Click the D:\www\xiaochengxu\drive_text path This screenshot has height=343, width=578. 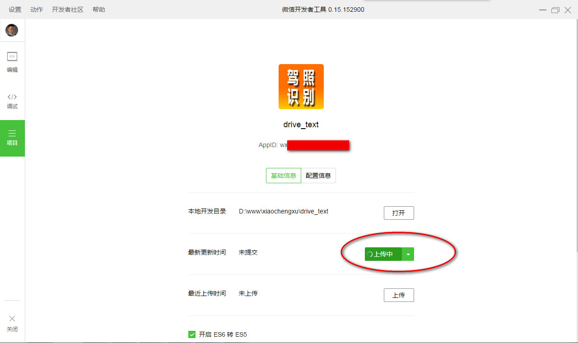pos(284,211)
